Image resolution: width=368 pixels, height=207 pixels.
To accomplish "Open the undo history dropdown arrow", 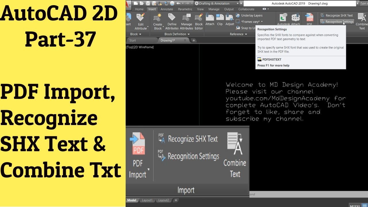I will [183, 3].
